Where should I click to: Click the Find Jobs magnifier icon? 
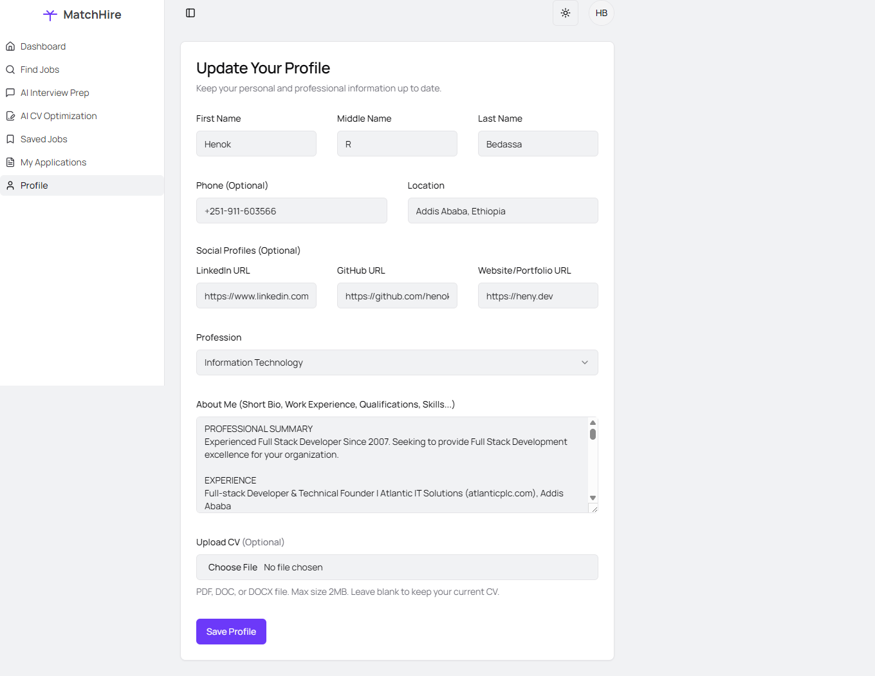pyautogui.click(x=10, y=70)
